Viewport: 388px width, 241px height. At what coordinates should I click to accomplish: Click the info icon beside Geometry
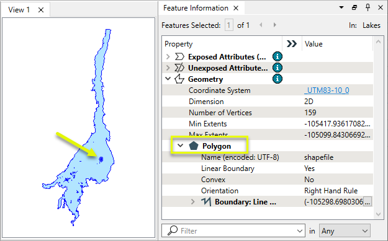[x=277, y=79]
